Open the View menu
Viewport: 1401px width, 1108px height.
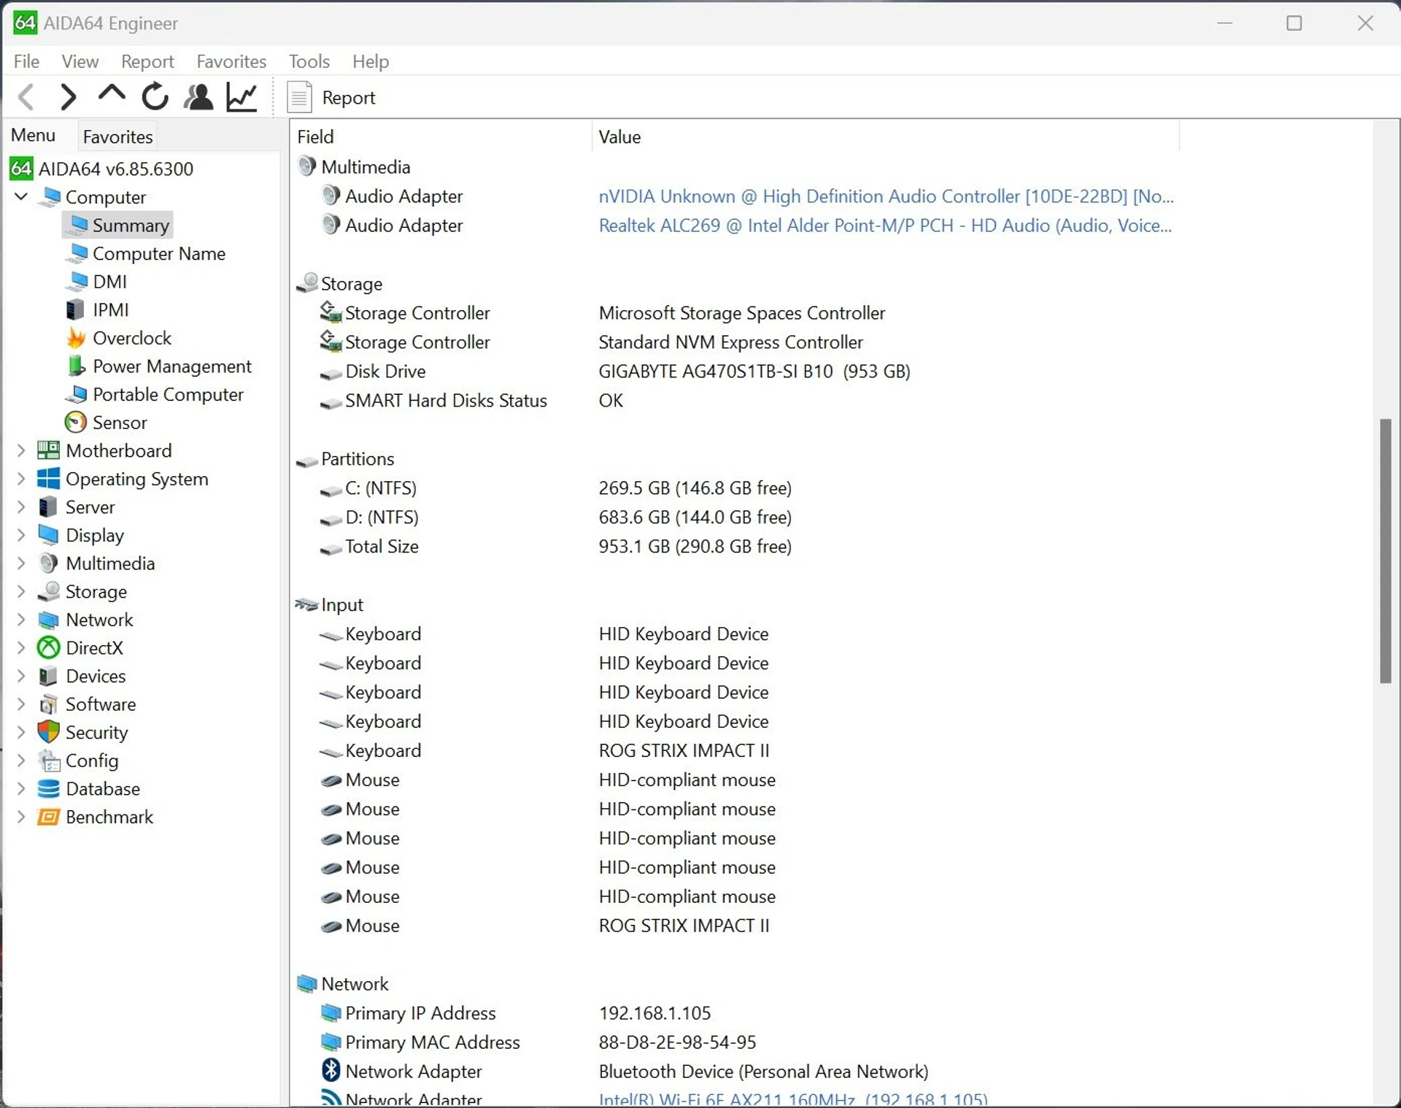click(80, 61)
